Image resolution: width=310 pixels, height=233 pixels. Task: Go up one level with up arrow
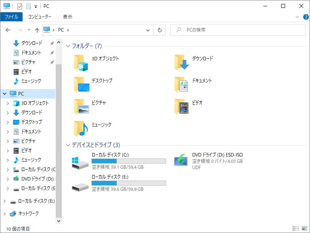click(37, 30)
